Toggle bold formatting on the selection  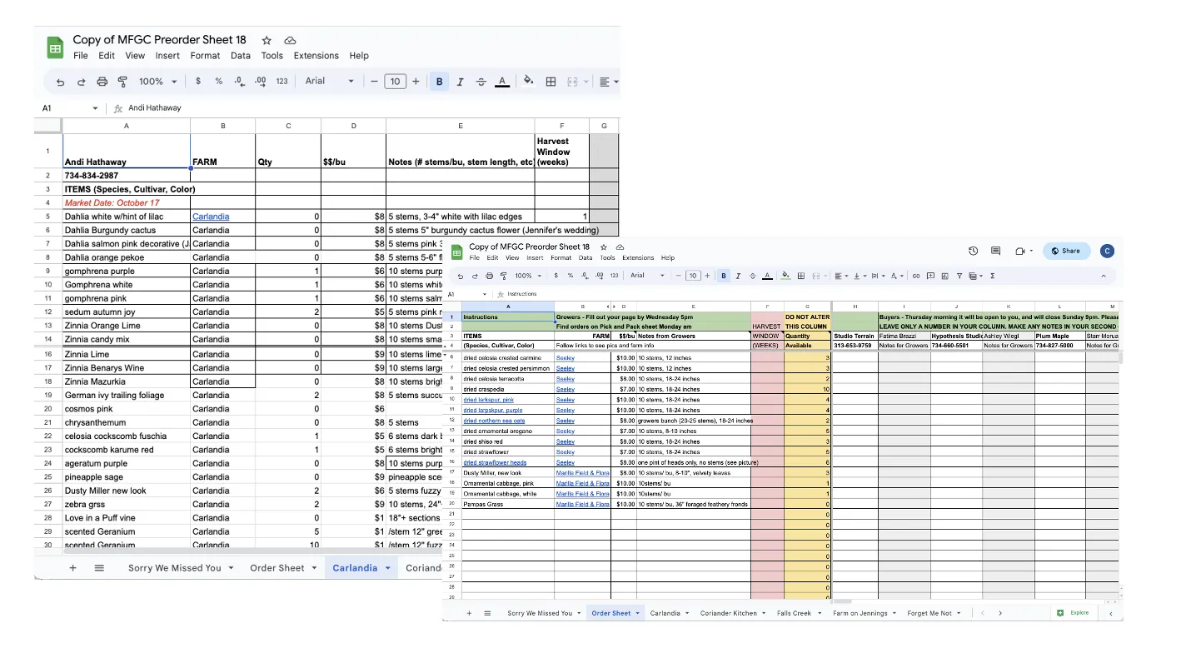pyautogui.click(x=439, y=81)
